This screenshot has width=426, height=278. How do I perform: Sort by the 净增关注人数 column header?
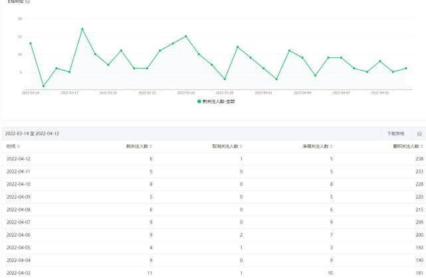[316, 146]
